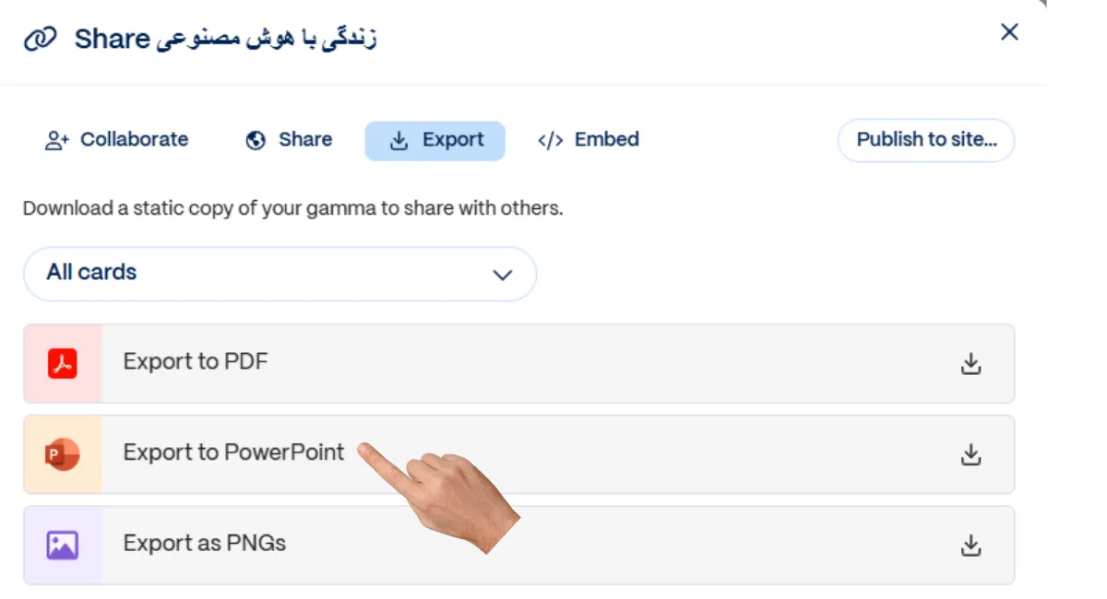Screen dimensions: 1107x599
Task: Choose Export to PDF option
Action: point(196,362)
